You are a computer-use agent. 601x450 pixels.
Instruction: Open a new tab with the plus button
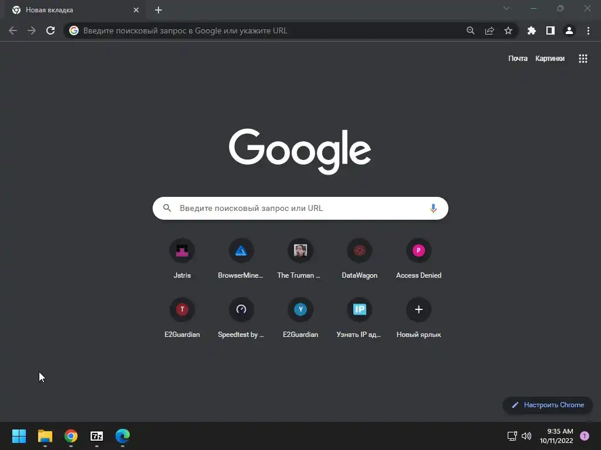pos(158,10)
